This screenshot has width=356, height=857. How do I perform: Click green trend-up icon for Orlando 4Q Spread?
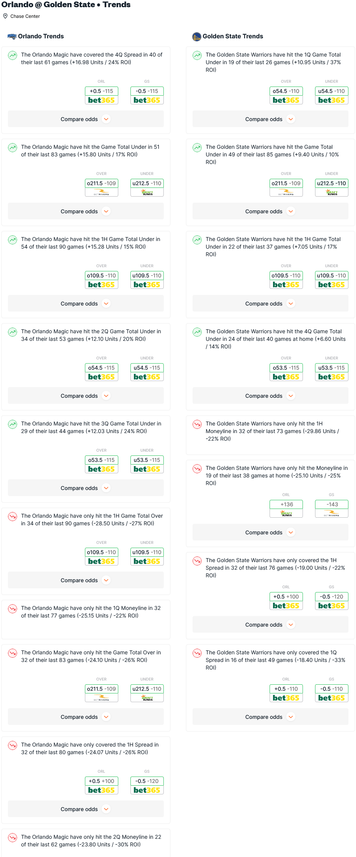tap(13, 55)
